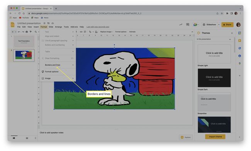The image size is (251, 151).
Task: Switch to filmstrip view icon
Action: coord(14,138)
